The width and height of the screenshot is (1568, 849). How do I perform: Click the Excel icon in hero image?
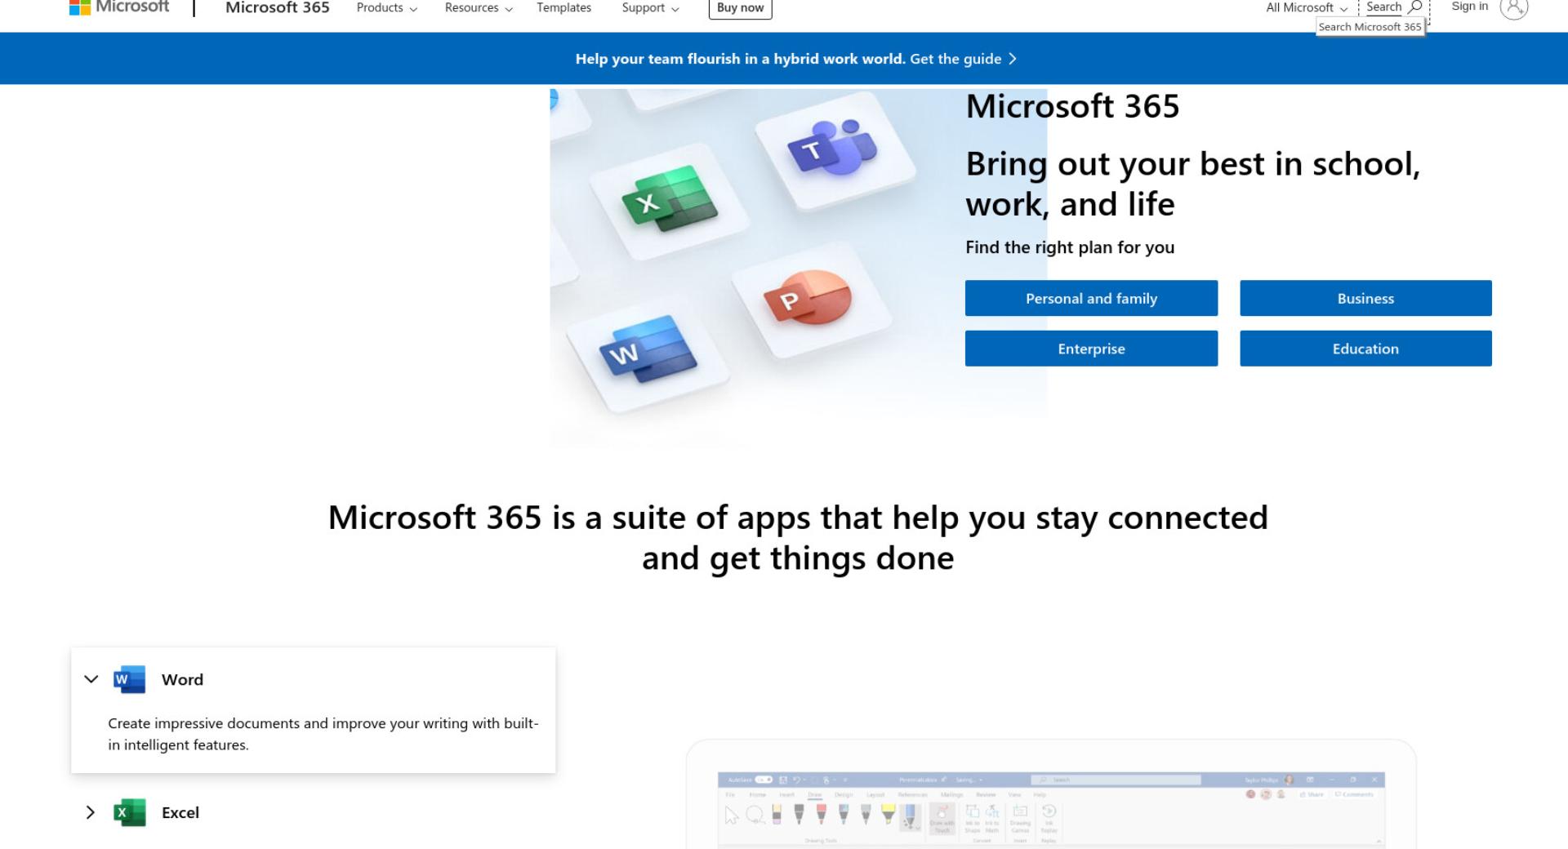point(670,198)
